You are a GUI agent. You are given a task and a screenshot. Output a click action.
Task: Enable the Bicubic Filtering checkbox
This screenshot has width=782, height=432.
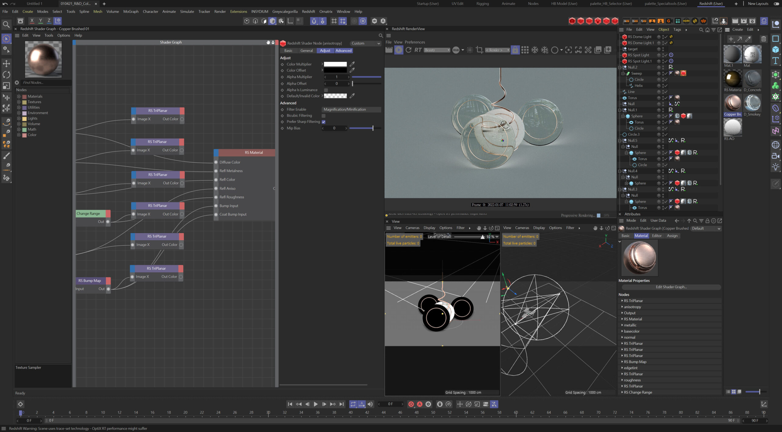(x=323, y=116)
